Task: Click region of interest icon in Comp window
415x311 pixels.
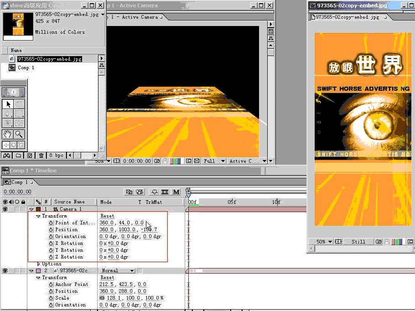Action: (188, 161)
